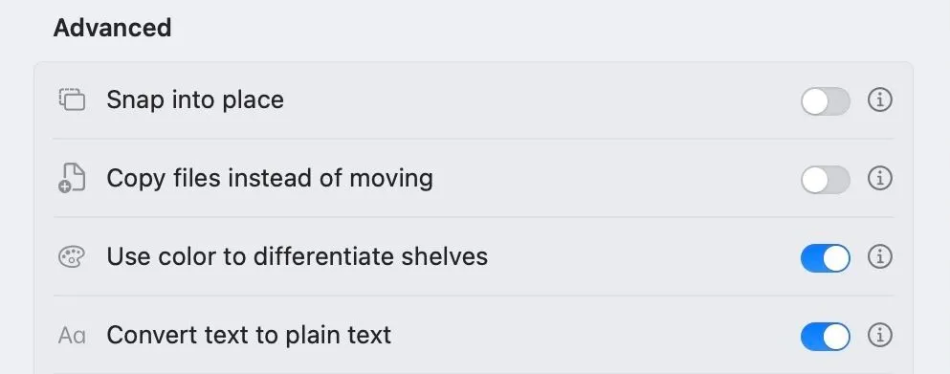Click the Snap into place label
The width and height of the screenshot is (950, 374).
[x=195, y=100]
